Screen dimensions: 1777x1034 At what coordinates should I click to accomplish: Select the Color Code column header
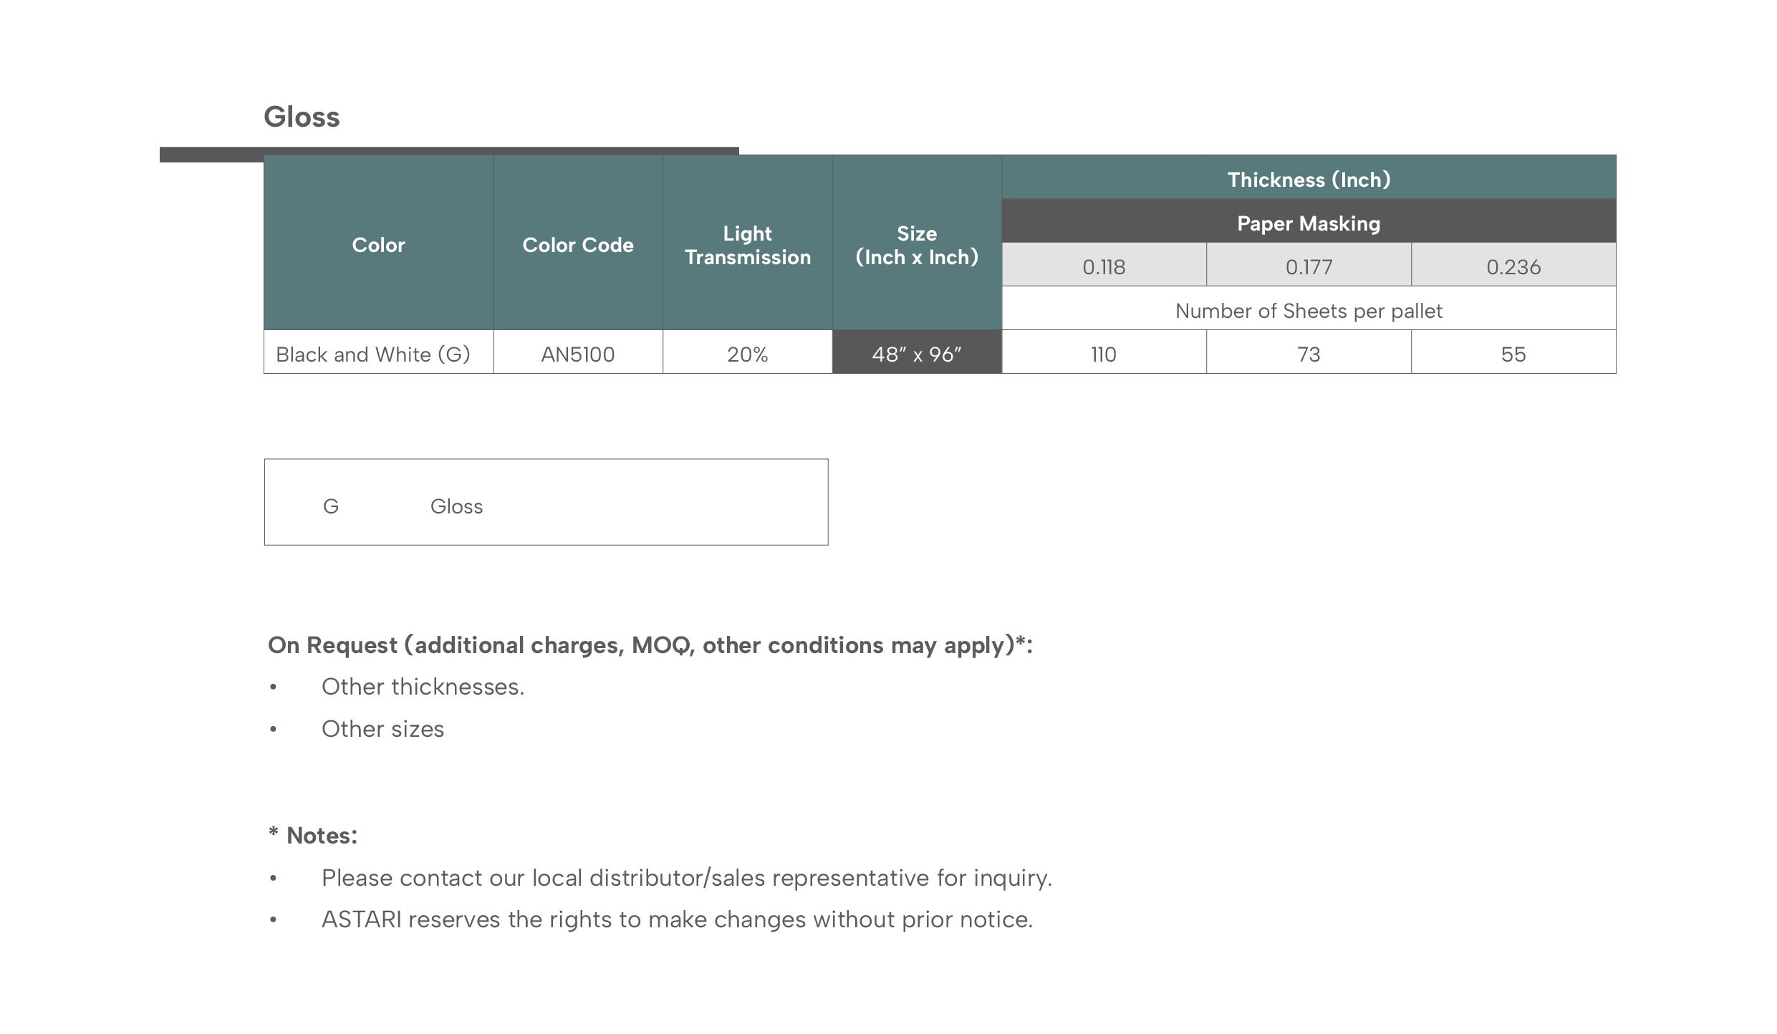coord(578,243)
